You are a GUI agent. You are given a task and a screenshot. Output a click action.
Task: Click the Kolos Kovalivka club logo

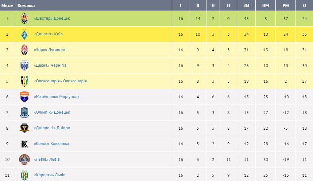(24, 144)
